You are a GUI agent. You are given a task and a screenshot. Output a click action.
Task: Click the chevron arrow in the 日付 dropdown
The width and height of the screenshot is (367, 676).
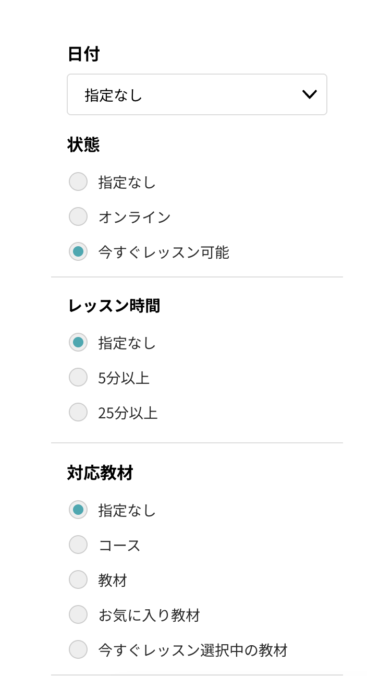[309, 94]
